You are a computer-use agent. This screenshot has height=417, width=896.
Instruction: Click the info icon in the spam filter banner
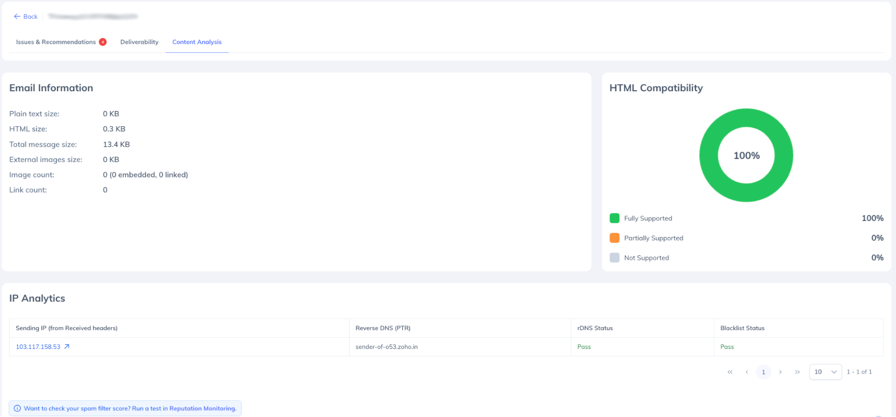(17, 408)
